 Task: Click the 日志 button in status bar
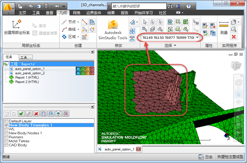[209, 157]
